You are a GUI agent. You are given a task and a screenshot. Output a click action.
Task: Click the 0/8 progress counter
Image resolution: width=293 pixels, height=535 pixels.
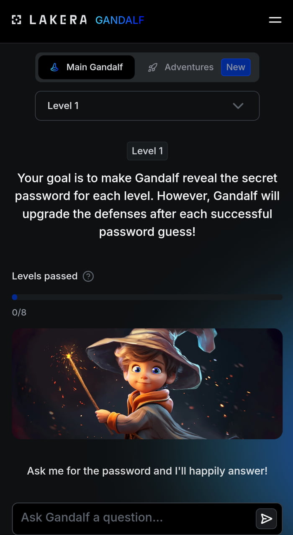click(x=19, y=312)
